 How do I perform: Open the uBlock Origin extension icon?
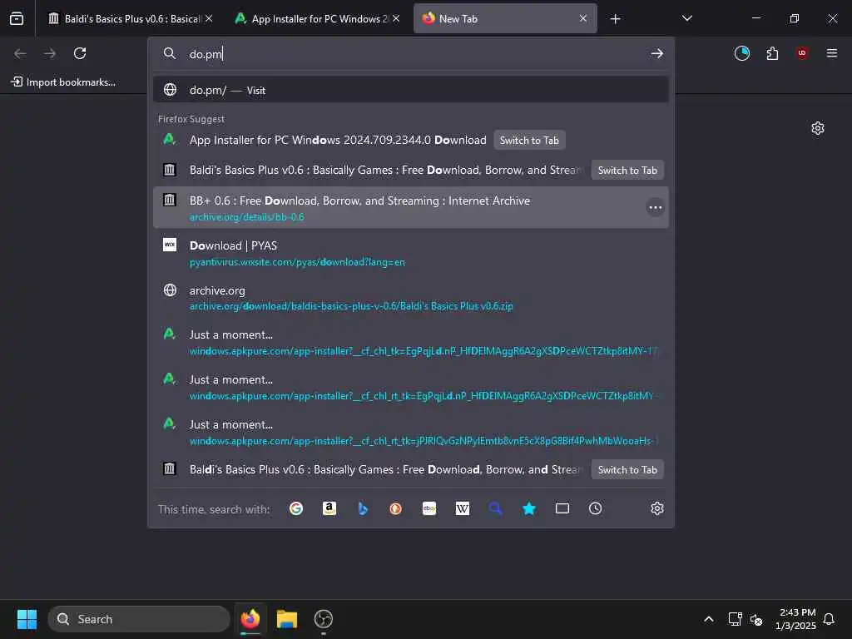[802, 53]
